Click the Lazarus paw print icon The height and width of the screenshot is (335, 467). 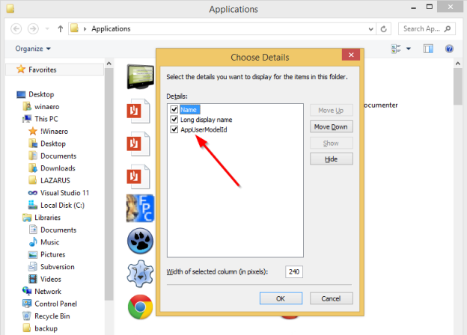click(140, 242)
